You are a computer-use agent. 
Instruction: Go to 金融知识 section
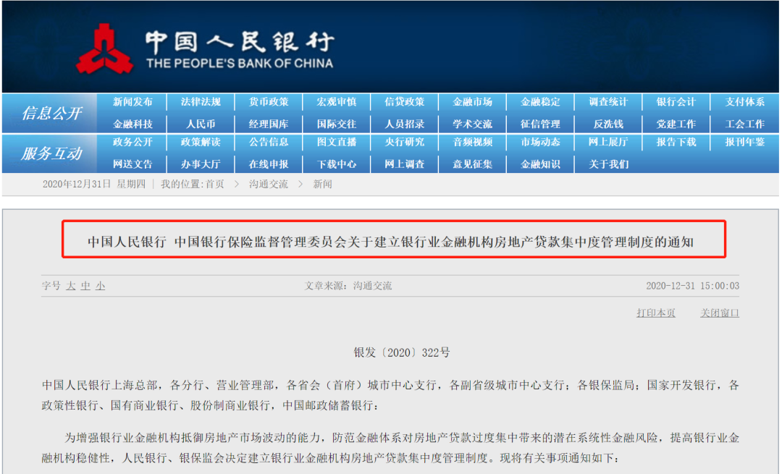click(540, 164)
